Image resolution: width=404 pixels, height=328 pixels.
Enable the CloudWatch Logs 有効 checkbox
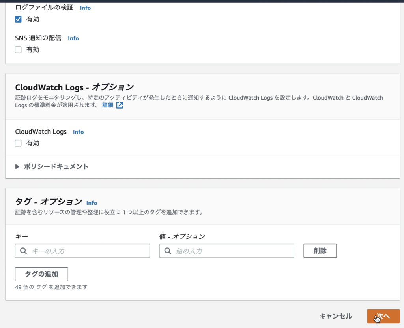tap(18, 143)
